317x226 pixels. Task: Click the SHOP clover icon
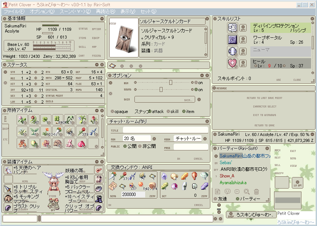pyautogui.click(x=231, y=214)
